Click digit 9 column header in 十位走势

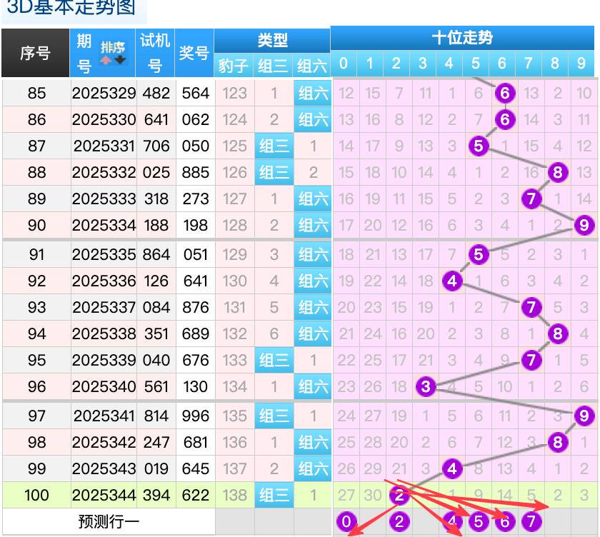(x=581, y=64)
